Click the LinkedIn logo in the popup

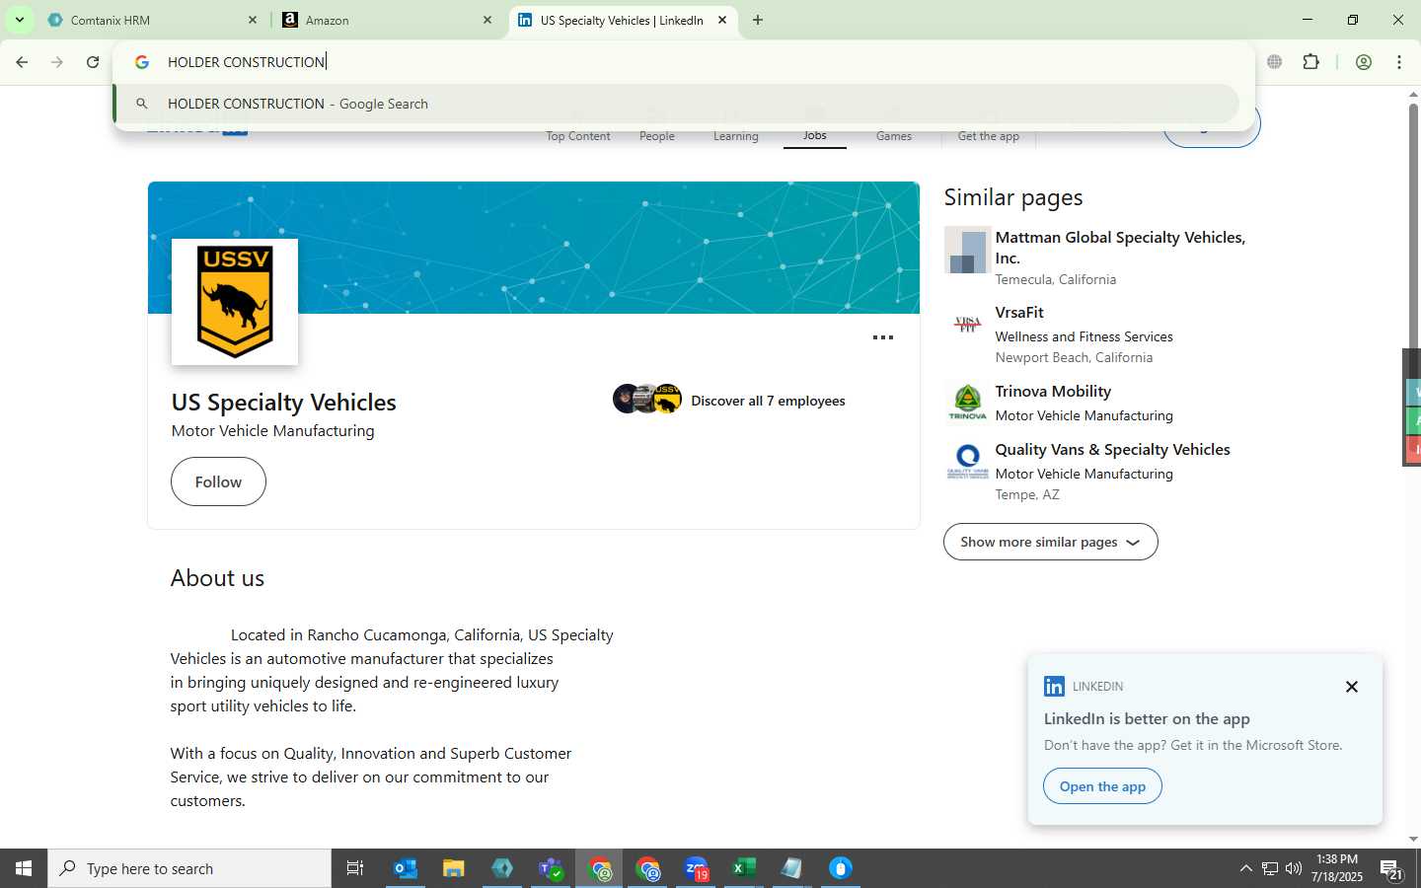tap(1054, 687)
